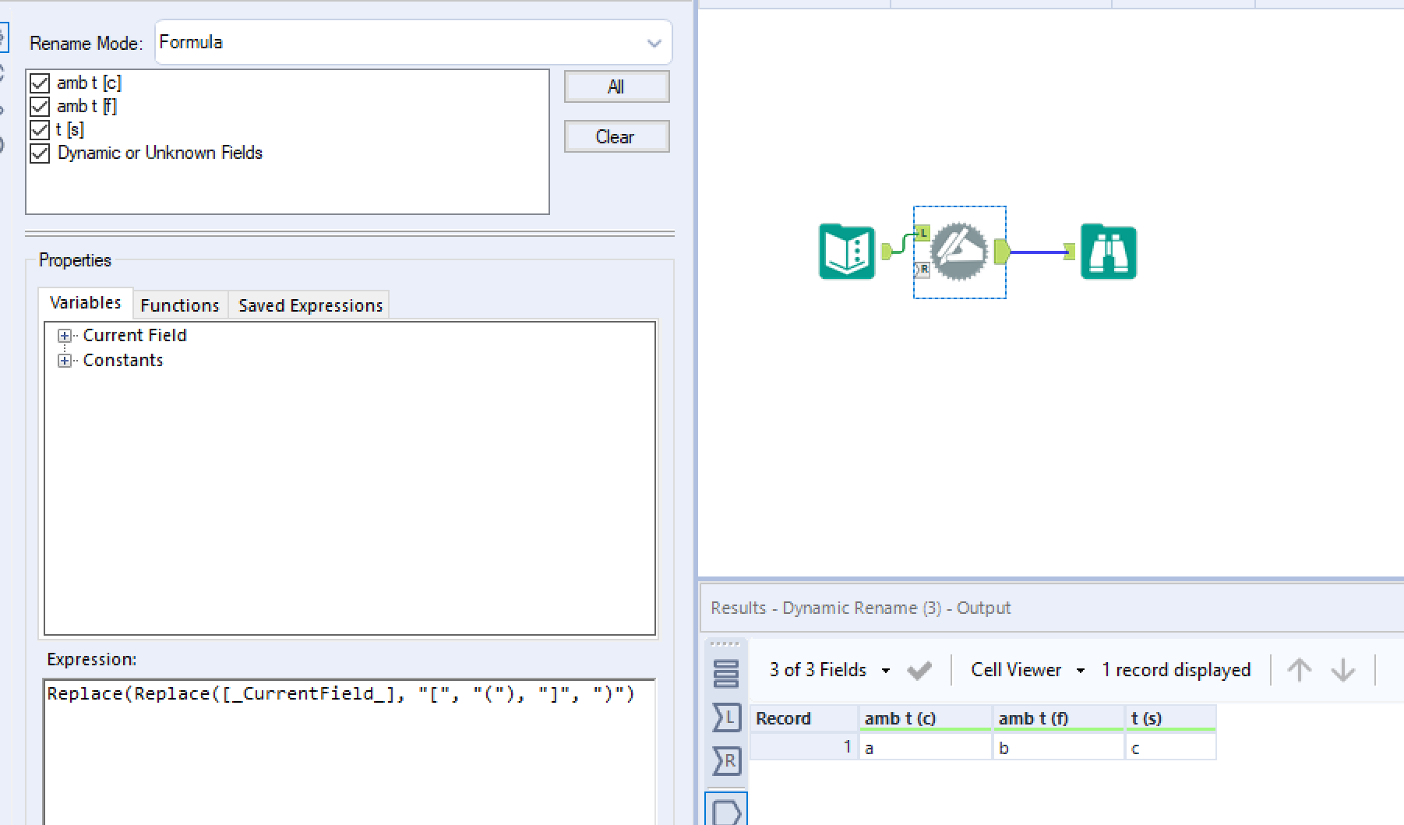Expand the Current Field tree item
1404x825 pixels.
tap(65, 335)
